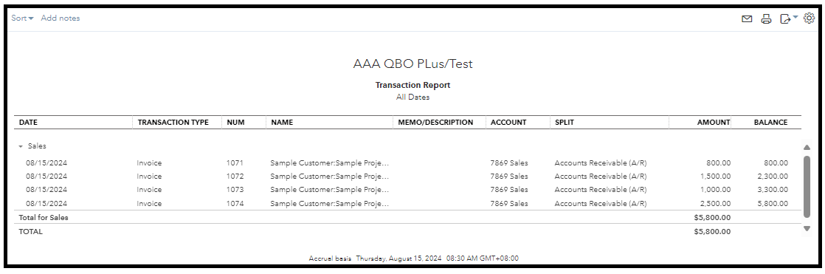Click the AMOUNT column header

tap(714, 123)
